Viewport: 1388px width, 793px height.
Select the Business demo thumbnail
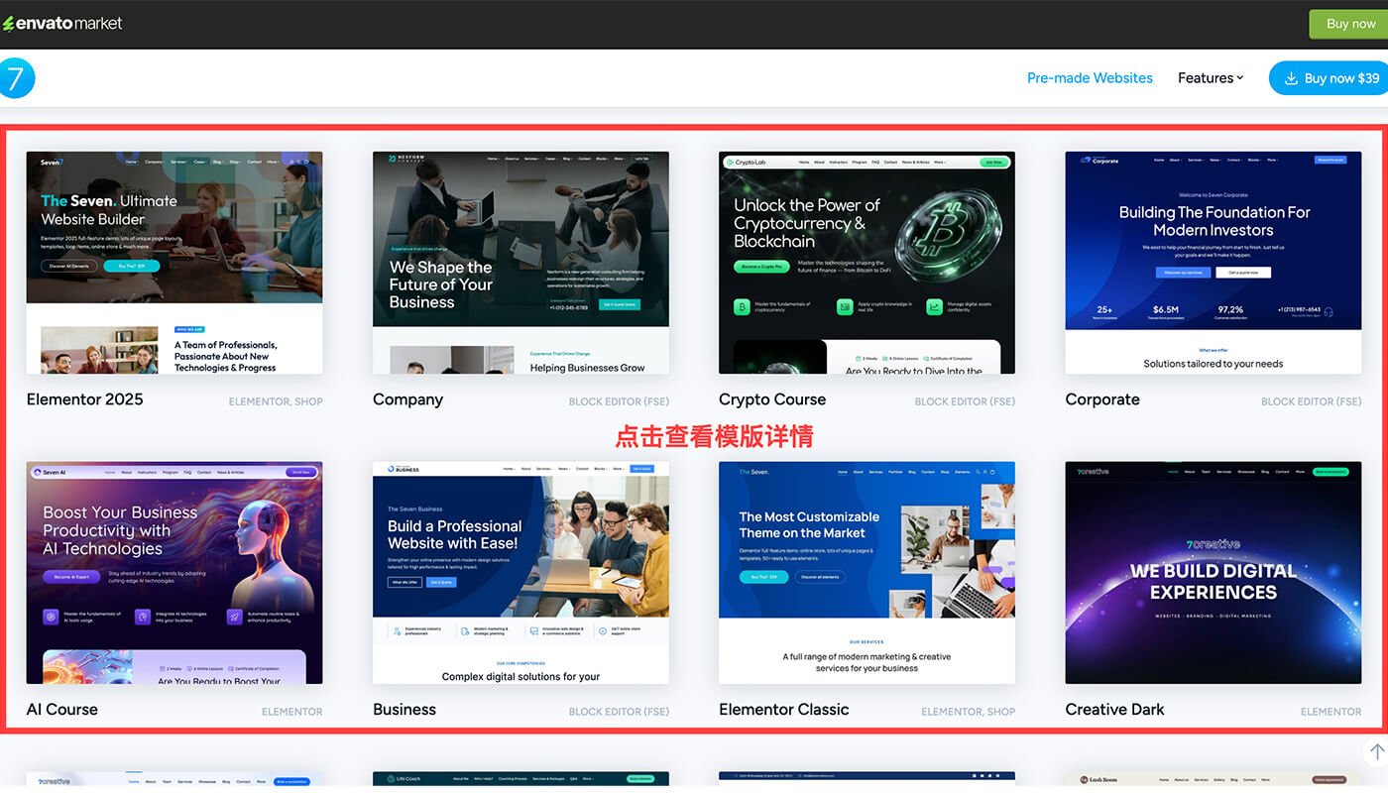point(520,572)
